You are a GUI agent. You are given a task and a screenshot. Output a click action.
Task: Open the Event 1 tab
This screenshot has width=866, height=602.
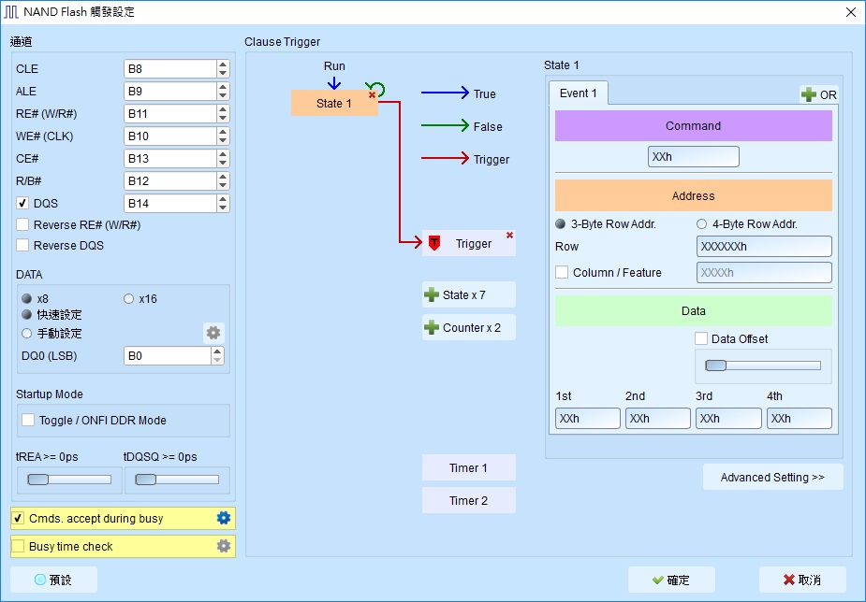tap(579, 93)
